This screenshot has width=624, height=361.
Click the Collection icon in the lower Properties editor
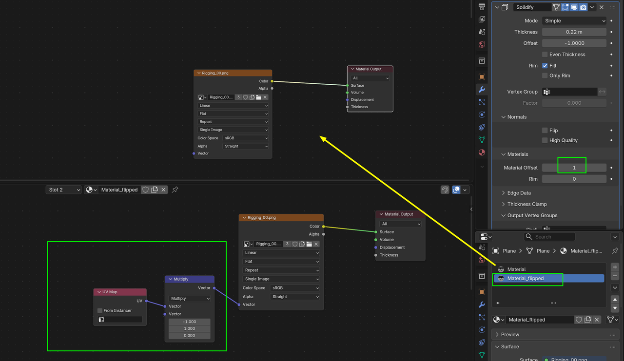(482, 276)
